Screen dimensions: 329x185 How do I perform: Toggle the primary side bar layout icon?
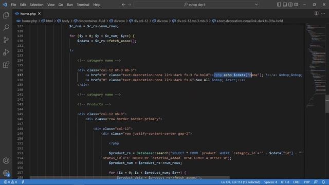tap(279, 5)
